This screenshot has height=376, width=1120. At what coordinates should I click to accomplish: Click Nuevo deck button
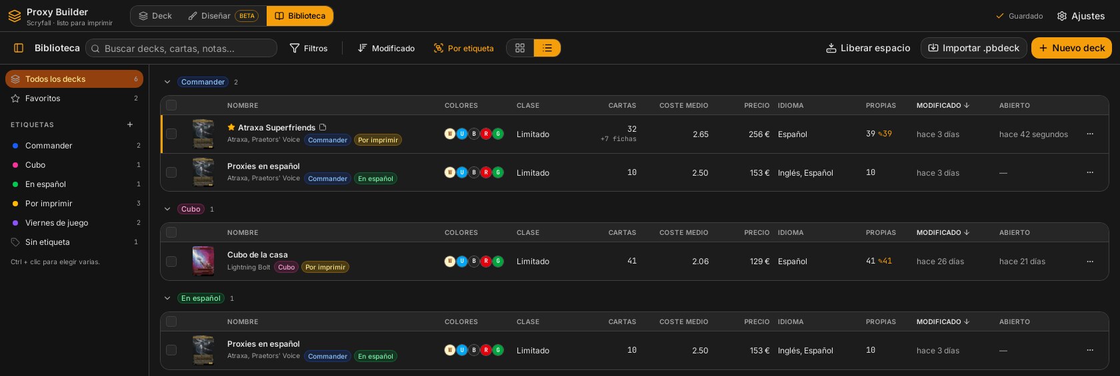(x=1071, y=48)
